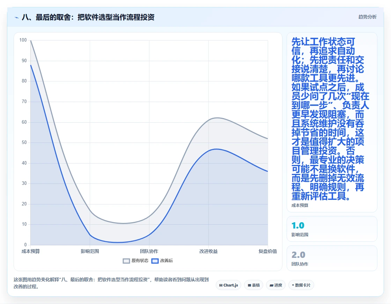Click the 改进收益 x-axis label
391x304 pixels.
pyautogui.click(x=208, y=251)
